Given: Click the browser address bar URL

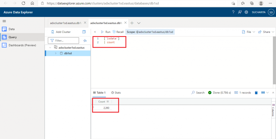Looking at the screenshot, I should point(103,3).
